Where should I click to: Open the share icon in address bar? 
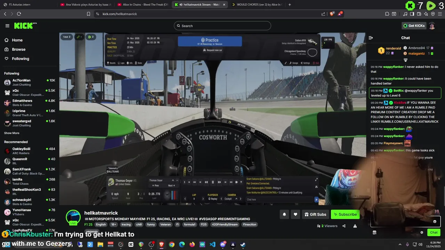(323, 14)
